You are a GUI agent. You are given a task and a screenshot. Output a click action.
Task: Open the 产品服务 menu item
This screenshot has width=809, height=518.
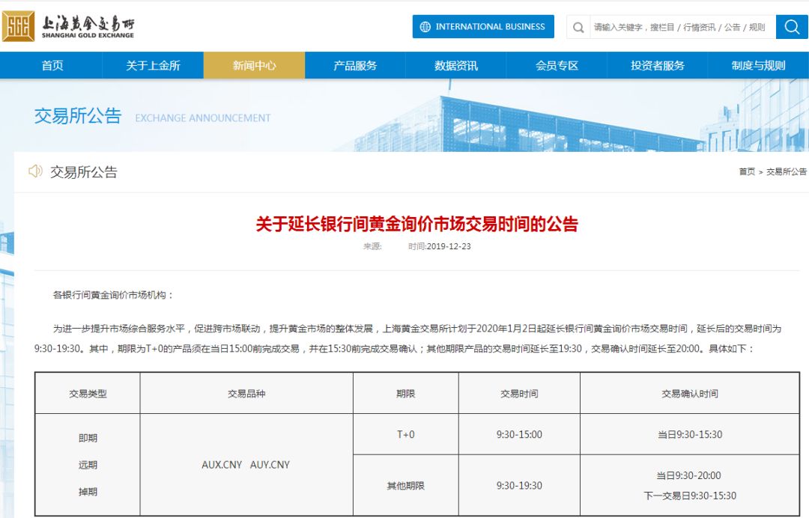(x=355, y=66)
